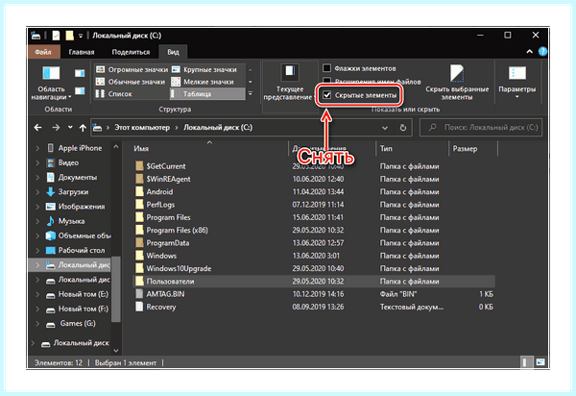Click the blue Help question mark icon
Viewport: 576px width, 396px height.
tap(542, 52)
